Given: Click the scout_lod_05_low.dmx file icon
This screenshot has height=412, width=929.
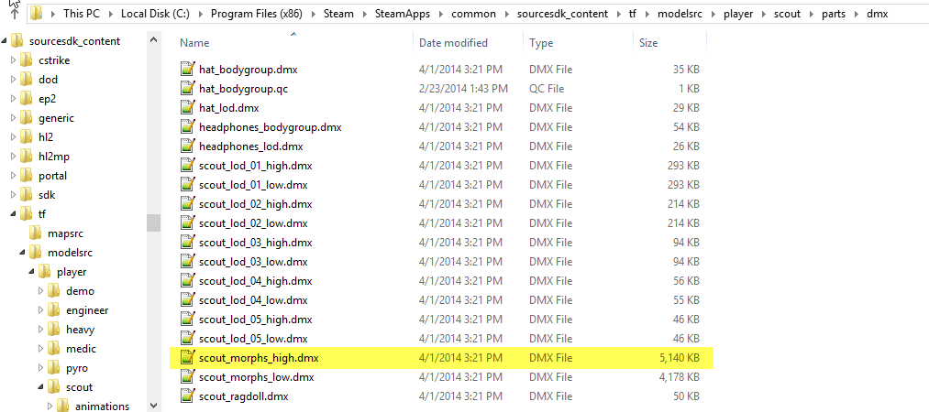Looking at the screenshot, I should (x=188, y=338).
